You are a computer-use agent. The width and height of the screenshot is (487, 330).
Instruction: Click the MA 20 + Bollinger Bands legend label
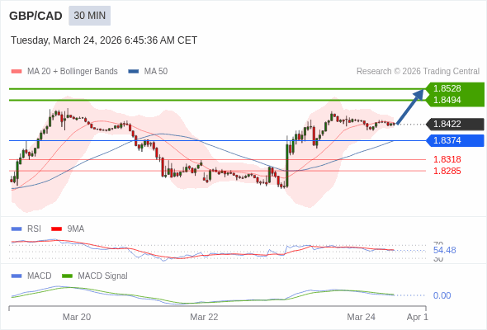tap(73, 72)
